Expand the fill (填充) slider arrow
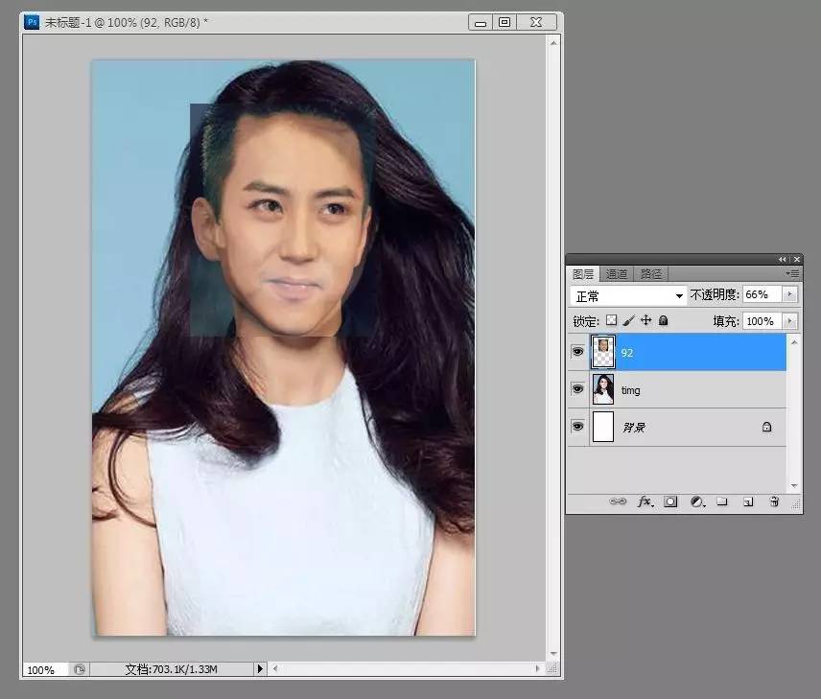Screen dimensions: 821x699 [x=790, y=321]
